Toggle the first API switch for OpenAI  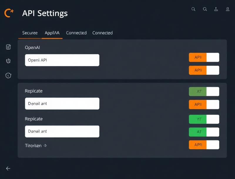pos(204,57)
